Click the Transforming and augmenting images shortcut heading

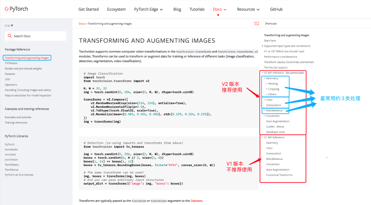pyautogui.click(x=287, y=35)
